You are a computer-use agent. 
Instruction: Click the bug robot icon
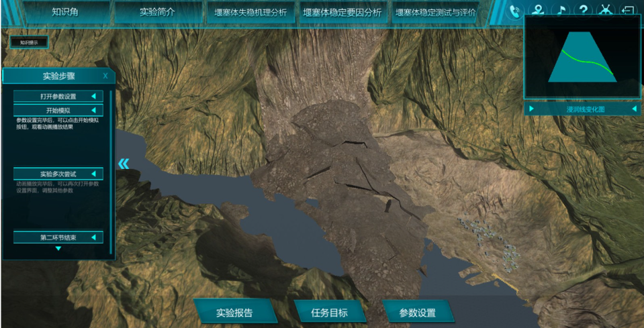(x=605, y=11)
